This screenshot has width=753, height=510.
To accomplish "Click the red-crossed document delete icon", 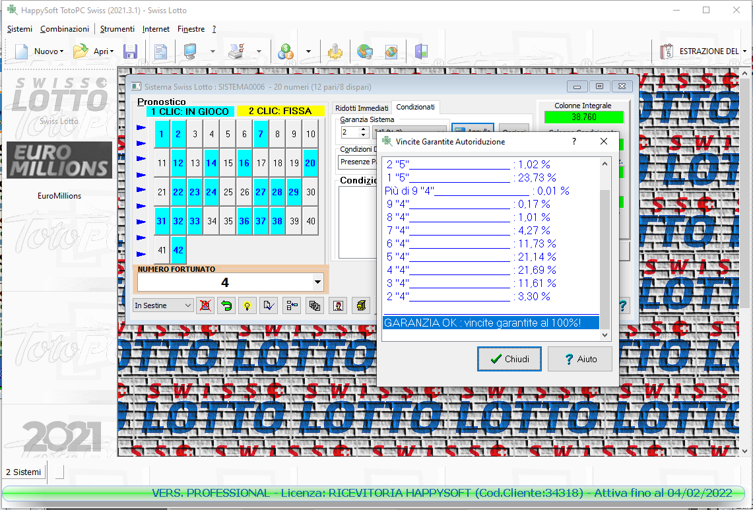I will tap(205, 305).
